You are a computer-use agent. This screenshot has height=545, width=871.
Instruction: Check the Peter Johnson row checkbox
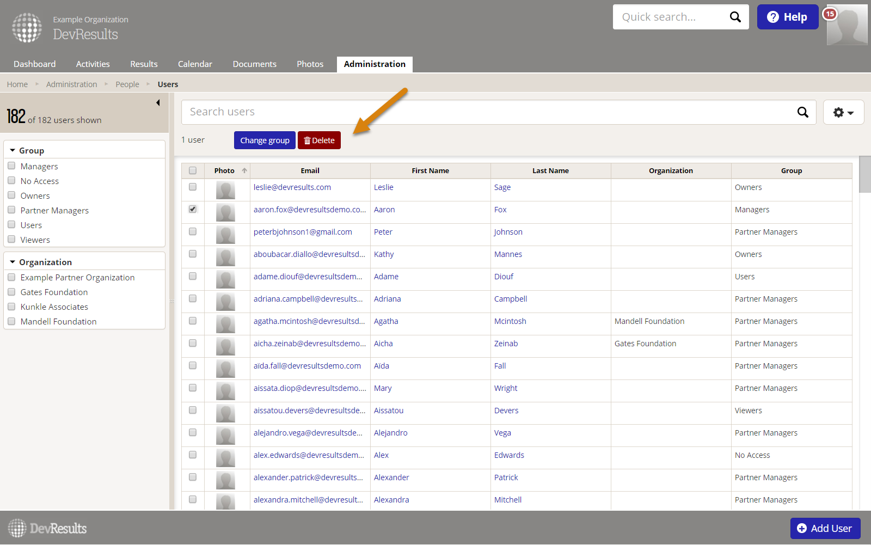(x=193, y=231)
